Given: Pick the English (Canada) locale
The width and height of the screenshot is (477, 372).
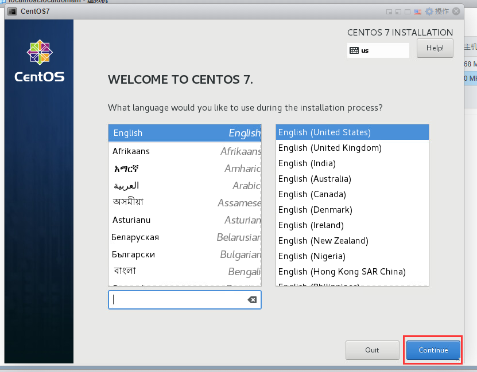Looking at the screenshot, I should tap(352, 194).
